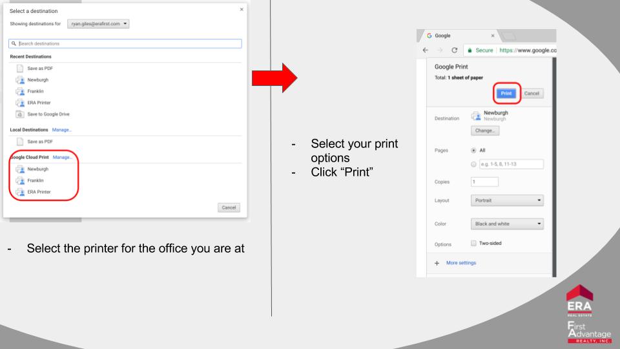Click the blue Print button
The height and width of the screenshot is (349, 620).
[x=506, y=93]
